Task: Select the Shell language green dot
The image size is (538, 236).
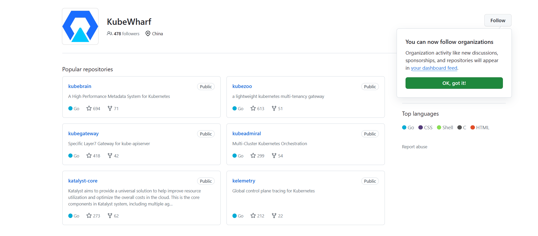Action: point(439,127)
